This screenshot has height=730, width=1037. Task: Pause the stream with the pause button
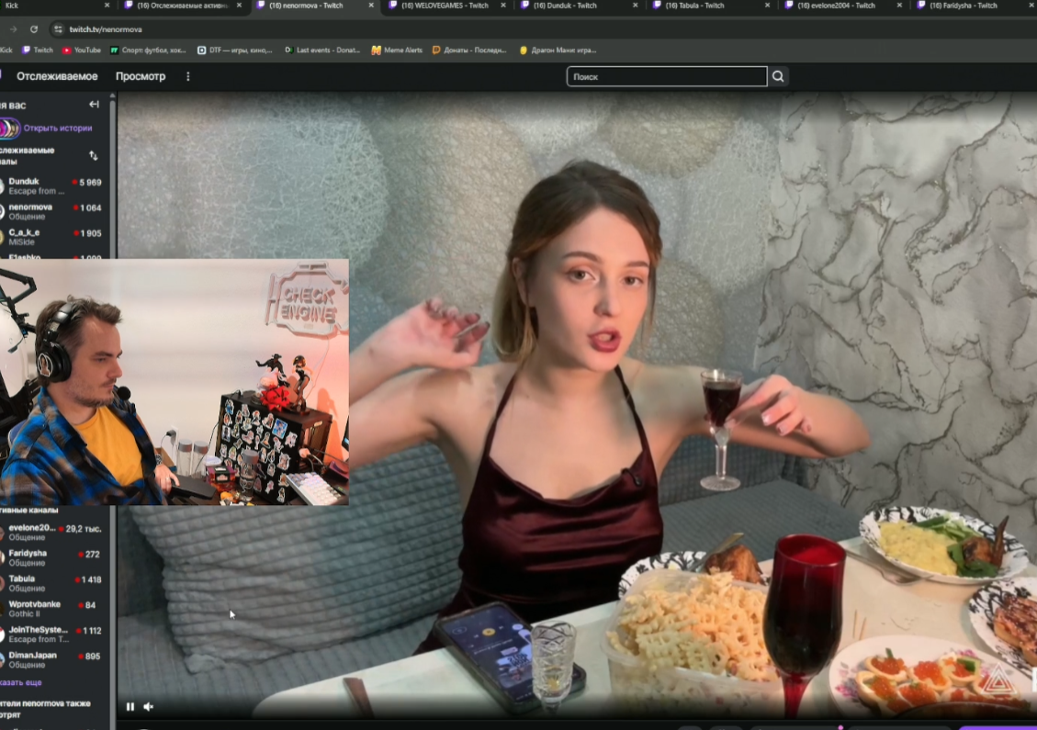pos(130,706)
